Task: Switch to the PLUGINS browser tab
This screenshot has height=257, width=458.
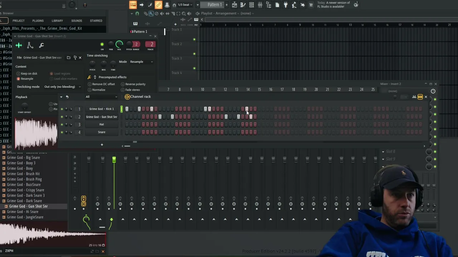Action: [38, 21]
